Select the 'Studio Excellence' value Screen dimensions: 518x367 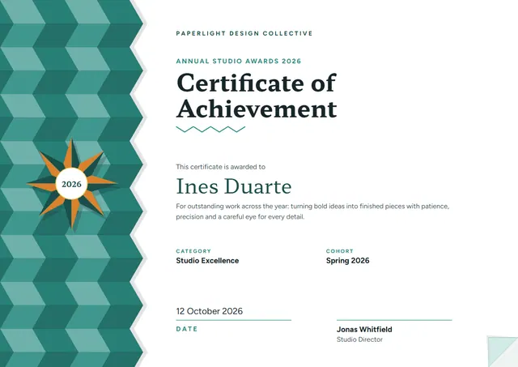pyautogui.click(x=207, y=261)
